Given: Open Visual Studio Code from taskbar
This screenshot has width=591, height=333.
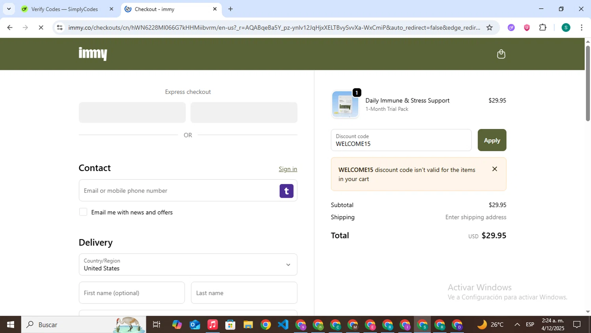Looking at the screenshot, I should pyautogui.click(x=283, y=325).
